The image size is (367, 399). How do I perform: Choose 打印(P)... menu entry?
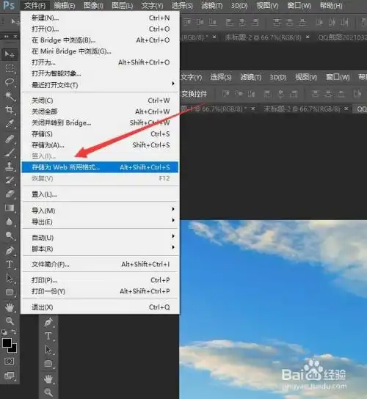101,280
